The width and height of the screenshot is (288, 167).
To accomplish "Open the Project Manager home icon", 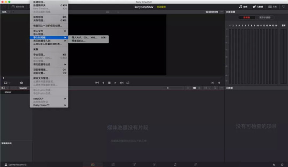I will 274,165.
